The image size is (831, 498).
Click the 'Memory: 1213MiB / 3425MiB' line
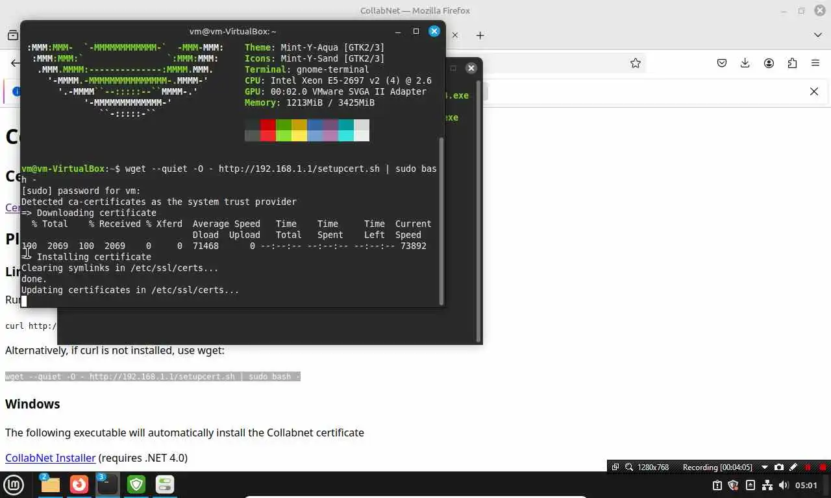pos(310,102)
